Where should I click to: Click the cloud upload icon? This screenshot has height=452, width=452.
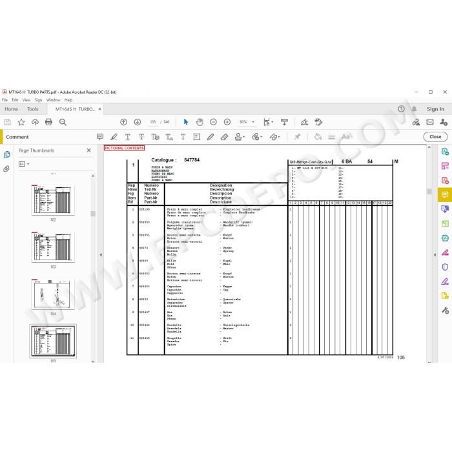[35, 122]
